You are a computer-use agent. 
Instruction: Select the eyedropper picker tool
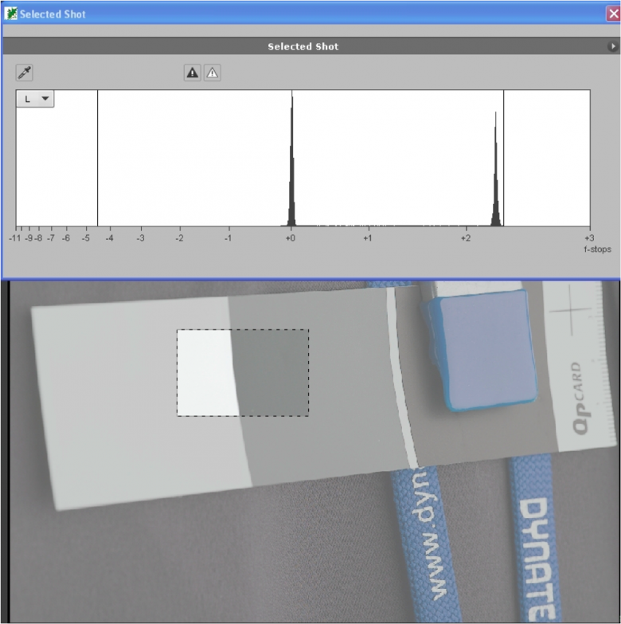pyautogui.click(x=24, y=73)
